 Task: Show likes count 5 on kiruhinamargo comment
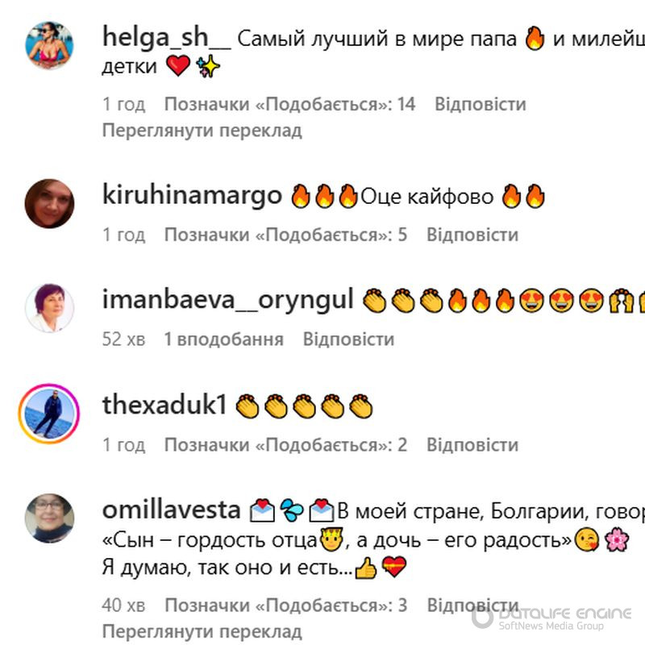pyautogui.click(x=286, y=235)
